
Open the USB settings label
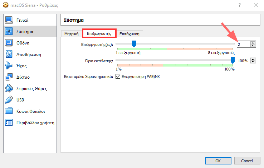[20, 100]
